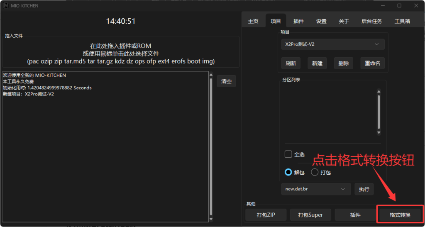Go to the 设置 settings tab
This screenshot has width=425, height=227.
point(321,21)
